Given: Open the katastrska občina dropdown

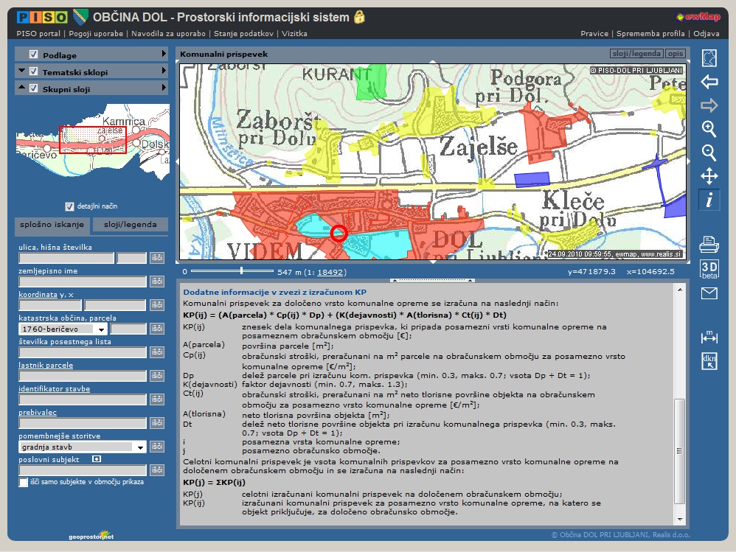Looking at the screenshot, I should (100, 329).
